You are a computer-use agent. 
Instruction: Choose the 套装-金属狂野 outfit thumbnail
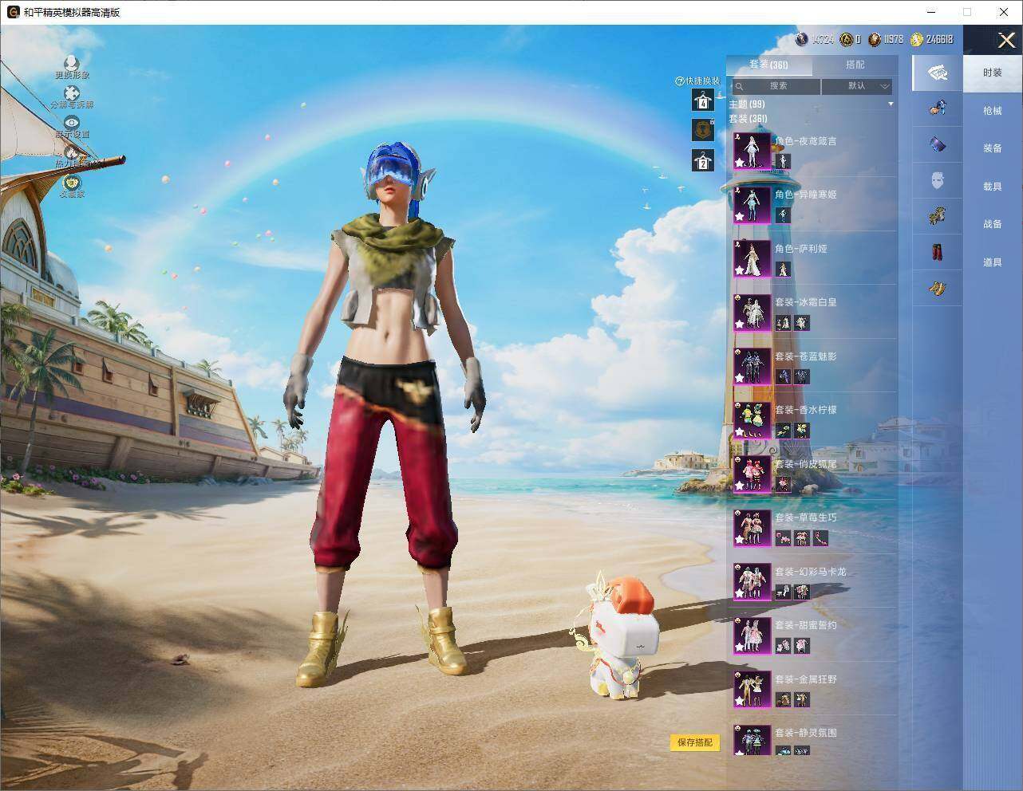click(752, 689)
